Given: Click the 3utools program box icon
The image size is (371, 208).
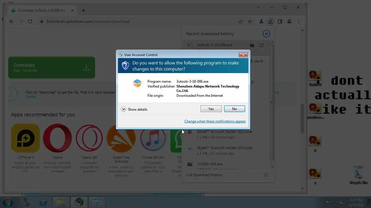Looking at the screenshot, I should (x=137, y=83).
